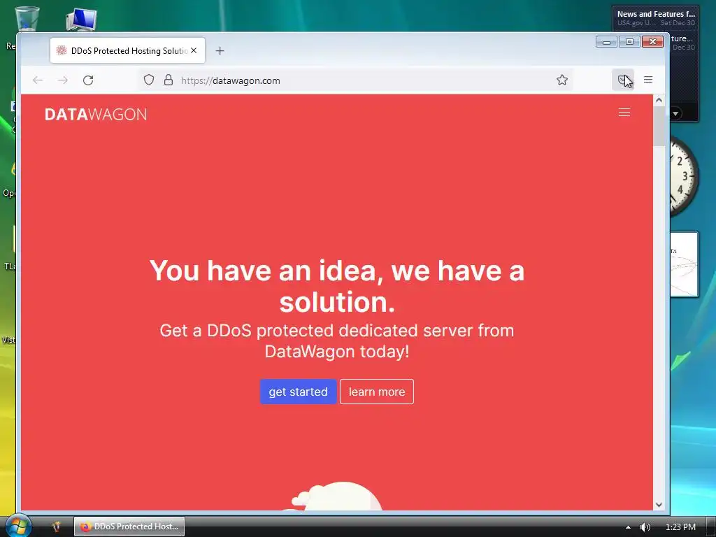Click the quick launch icon beside Start

tap(56, 527)
